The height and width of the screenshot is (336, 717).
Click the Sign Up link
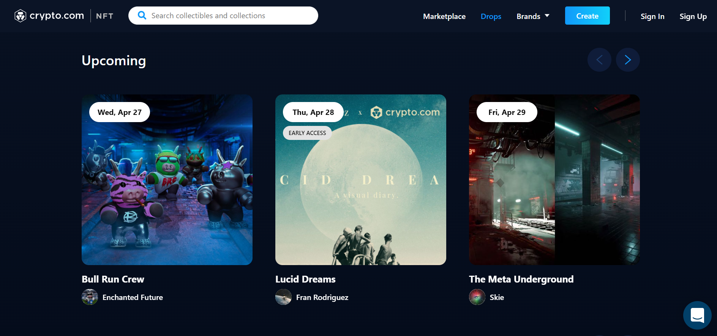[x=693, y=16]
